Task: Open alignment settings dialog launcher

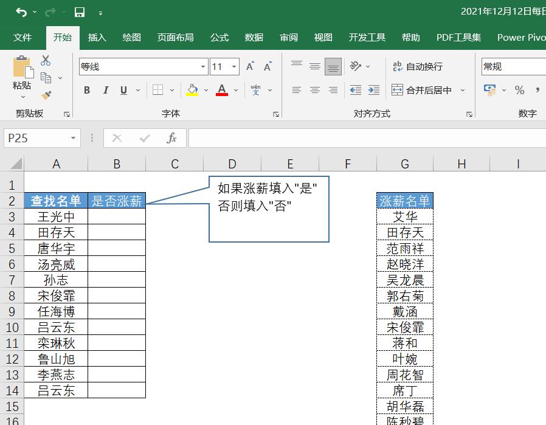Action: [469, 114]
